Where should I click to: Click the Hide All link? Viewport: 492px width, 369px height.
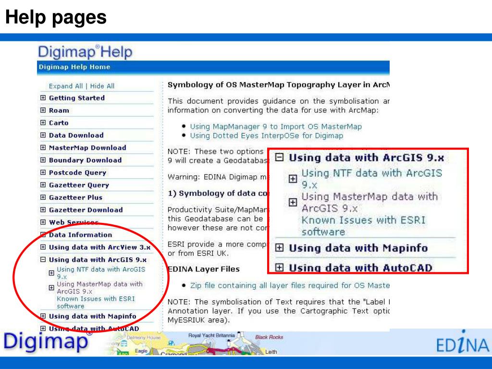(x=102, y=86)
